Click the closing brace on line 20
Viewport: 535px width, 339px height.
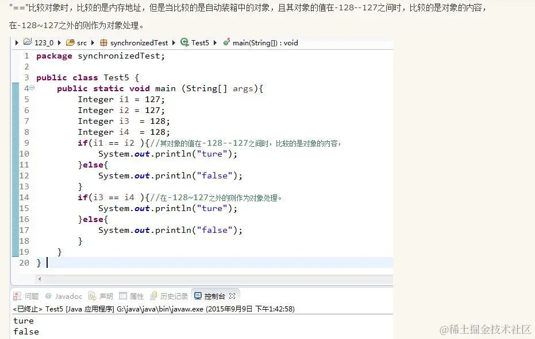point(39,263)
